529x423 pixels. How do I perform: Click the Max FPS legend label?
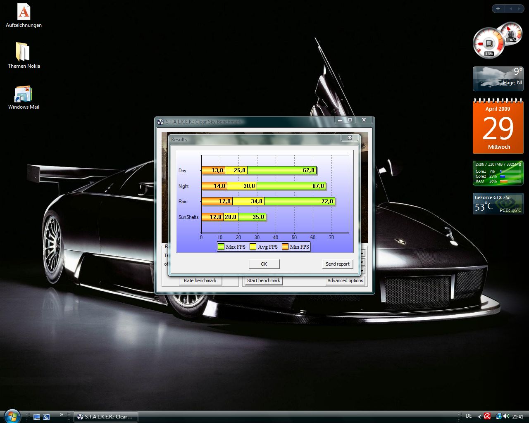[236, 247]
